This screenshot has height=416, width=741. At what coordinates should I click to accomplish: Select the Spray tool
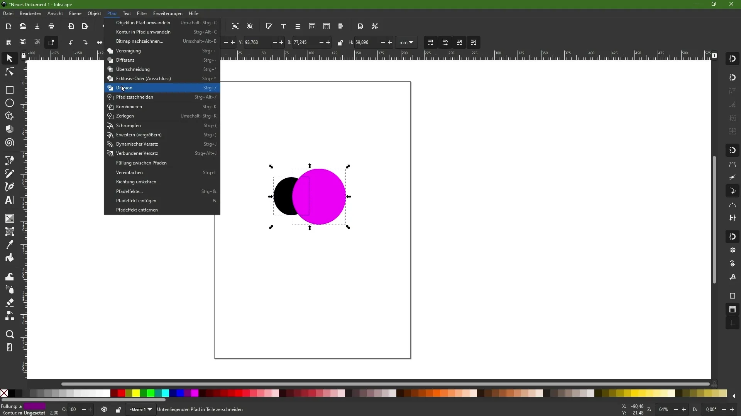tap(10, 290)
